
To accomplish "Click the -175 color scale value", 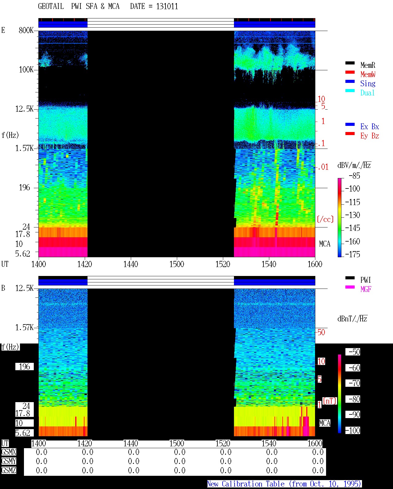I will tap(352, 254).
